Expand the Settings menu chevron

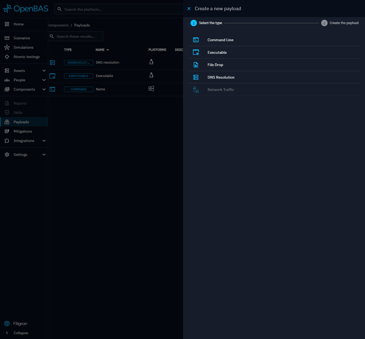44,155
